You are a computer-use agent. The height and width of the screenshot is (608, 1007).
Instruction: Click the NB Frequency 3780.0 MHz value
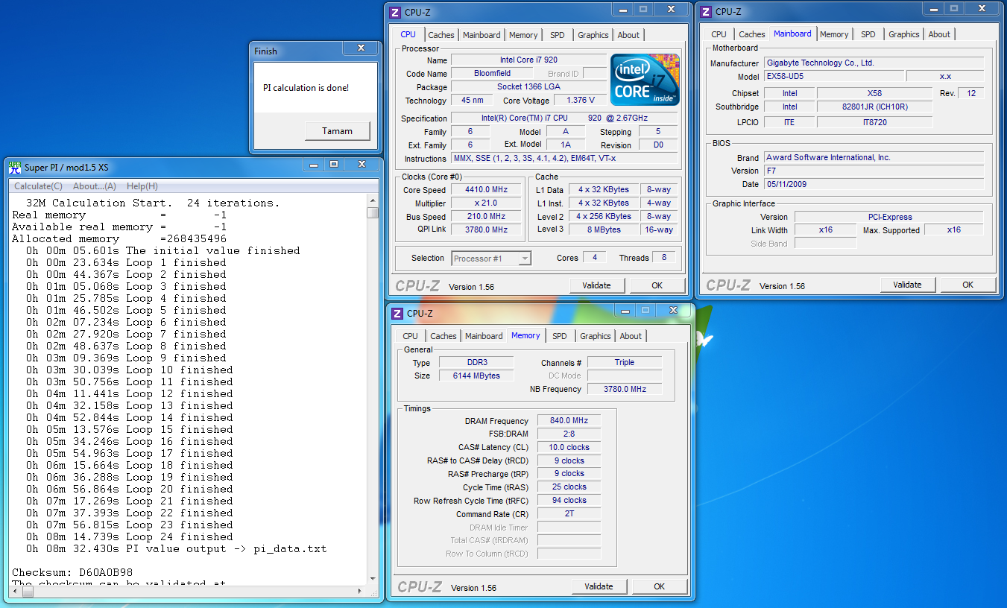coord(625,389)
